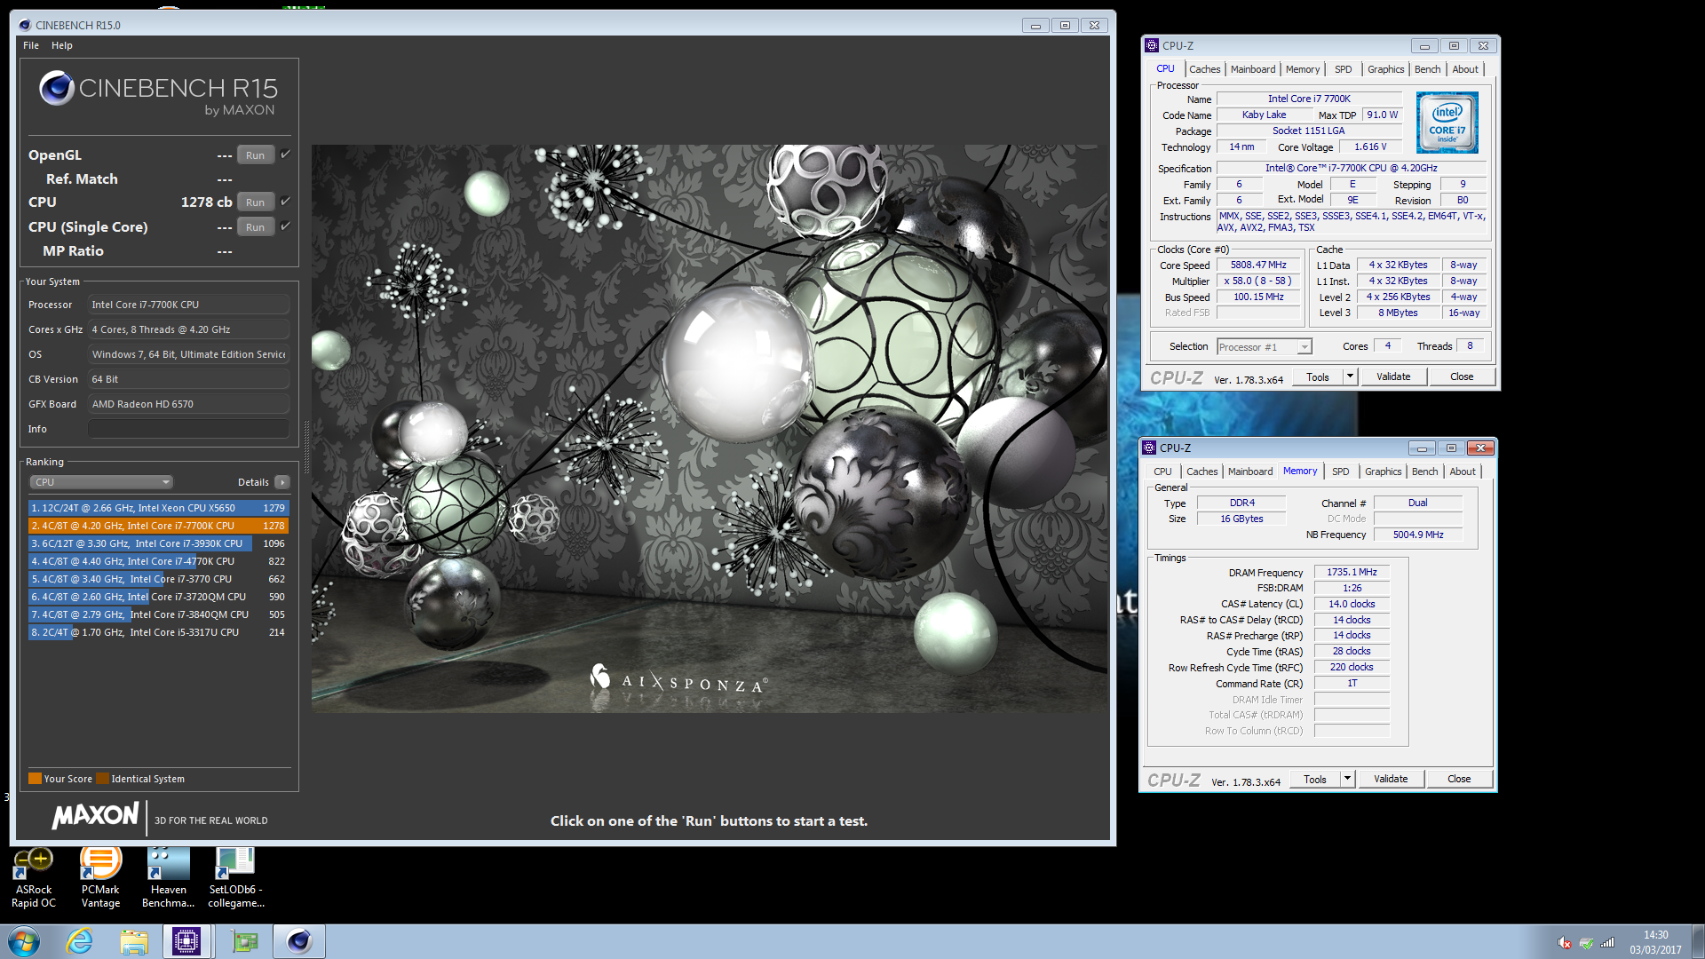Click Validate in lower CPU-Z window
The image size is (1705, 959).
pyautogui.click(x=1391, y=779)
